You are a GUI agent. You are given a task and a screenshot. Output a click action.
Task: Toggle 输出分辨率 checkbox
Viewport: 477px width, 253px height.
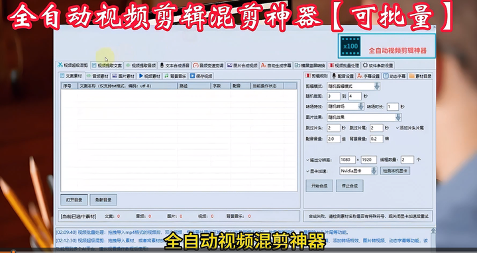click(319, 160)
